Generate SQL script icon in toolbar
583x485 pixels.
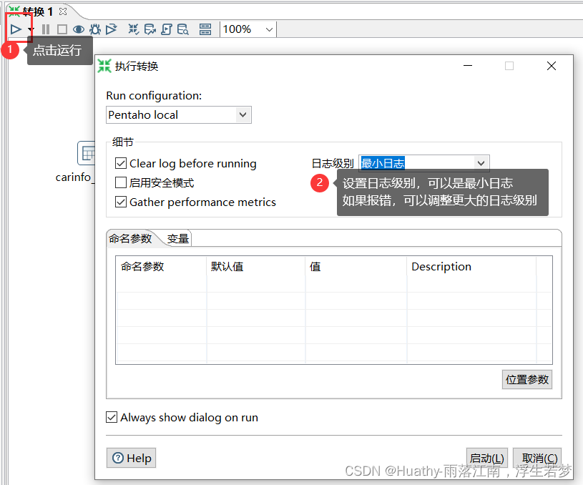click(167, 29)
